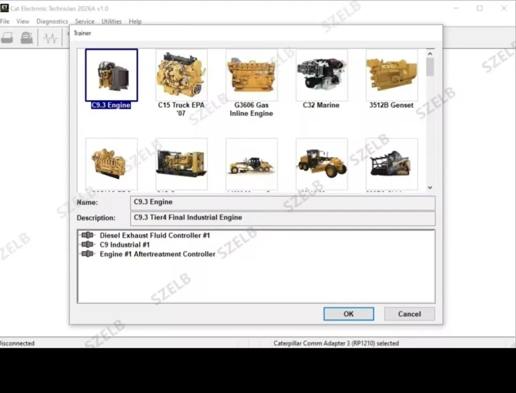This screenshot has width=516, height=393.
Task: Select the C32 Marine engine thumbnail
Action: (x=321, y=75)
